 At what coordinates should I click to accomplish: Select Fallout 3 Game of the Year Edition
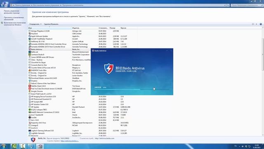(59, 84)
